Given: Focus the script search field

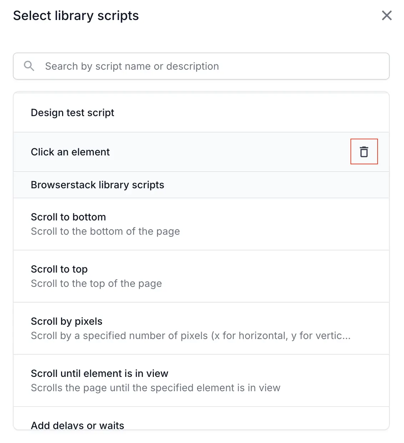Looking at the screenshot, I should tap(214, 66).
